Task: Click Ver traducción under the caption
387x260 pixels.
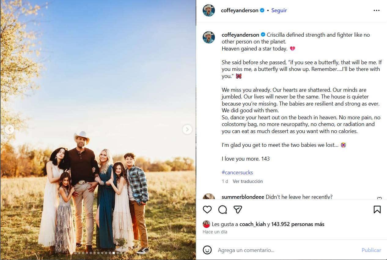Action: (x=248, y=181)
